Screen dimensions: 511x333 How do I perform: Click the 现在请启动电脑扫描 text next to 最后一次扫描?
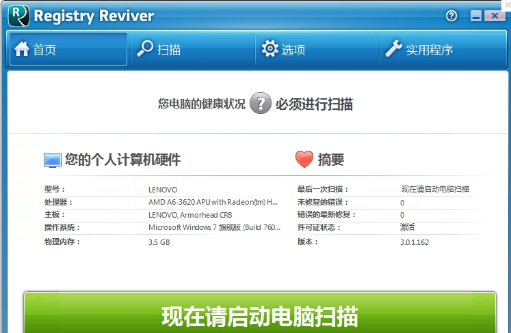click(x=435, y=189)
